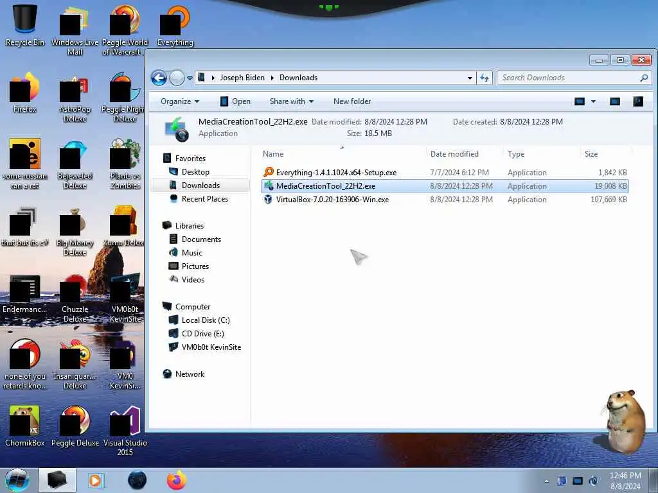
Task: Open Windows Media Player from taskbar
Action: pyautogui.click(x=96, y=480)
